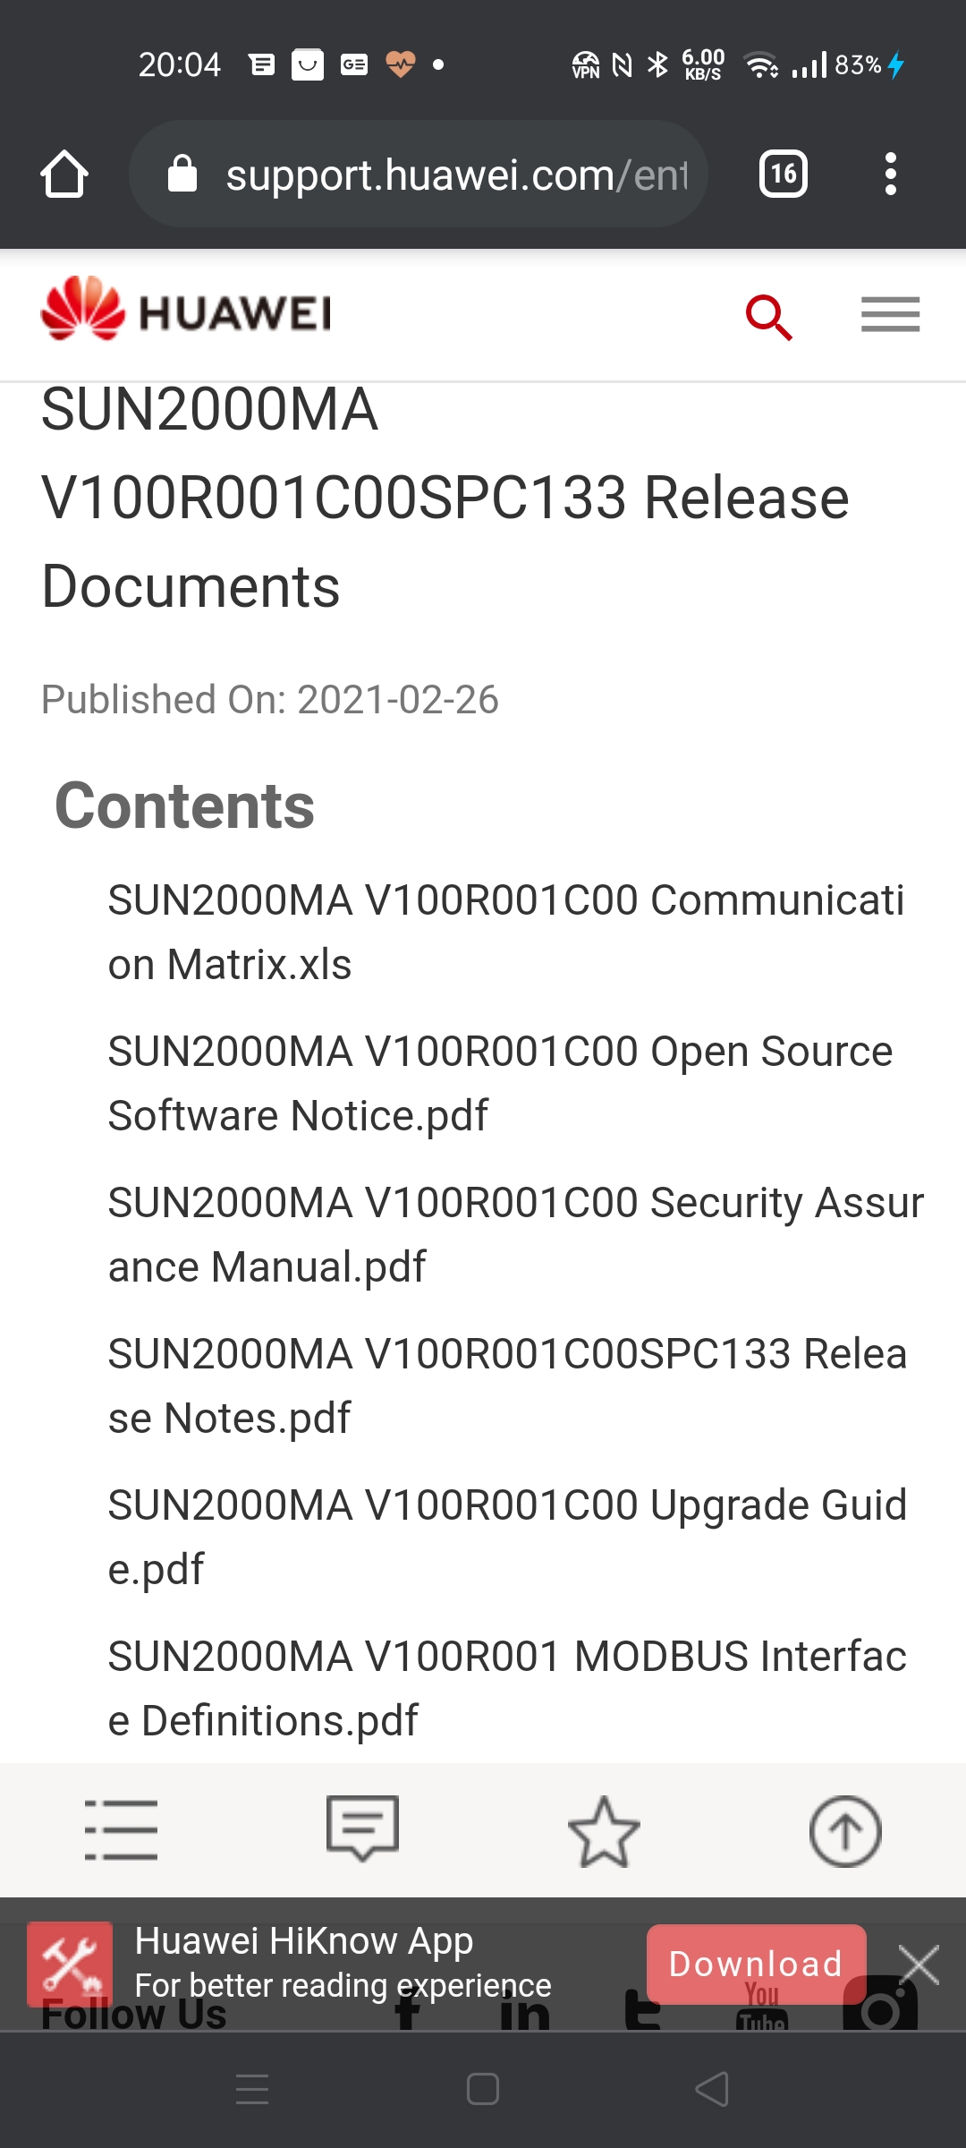The width and height of the screenshot is (966, 2148).
Task: Open the table of contents list icon
Action: point(121,1830)
